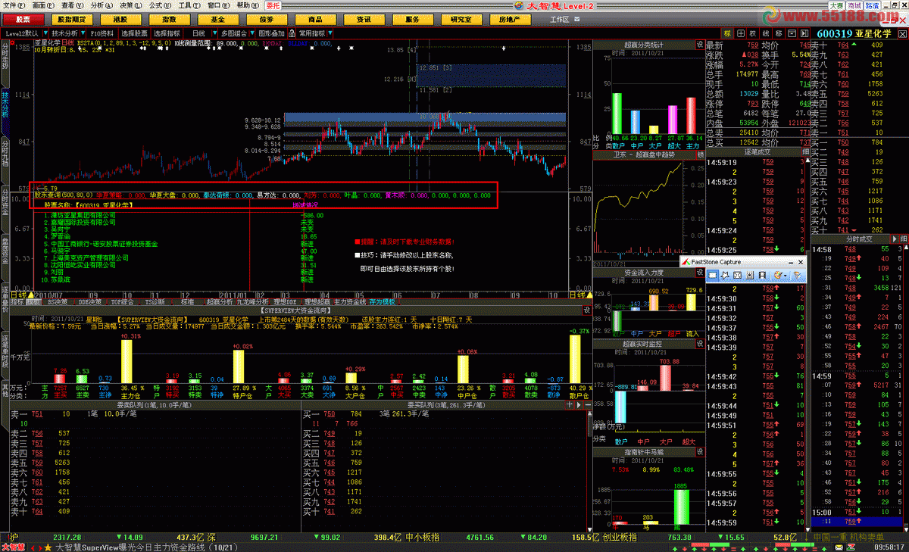Viewport: 909px width, 552px height.
Task: Switch to 指数 category
Action: (170, 18)
